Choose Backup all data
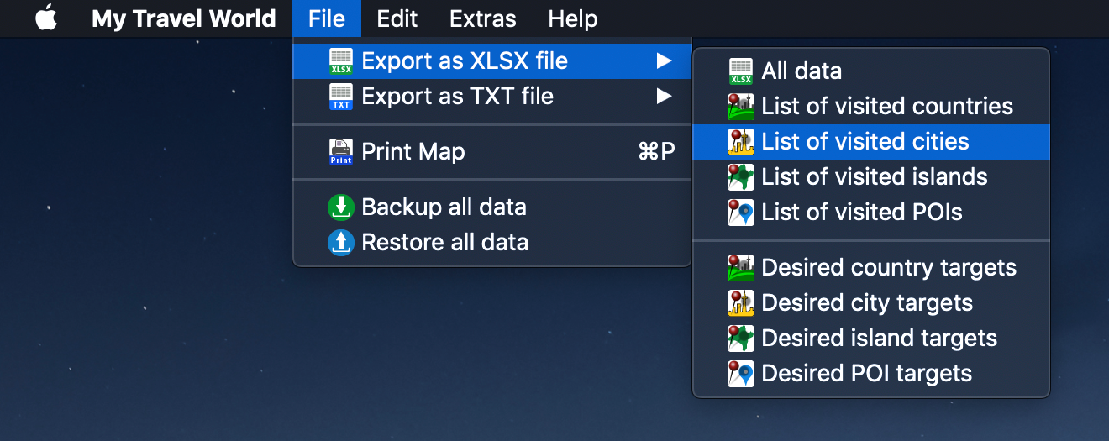Screen dimensions: 1109x441 pos(492,207)
